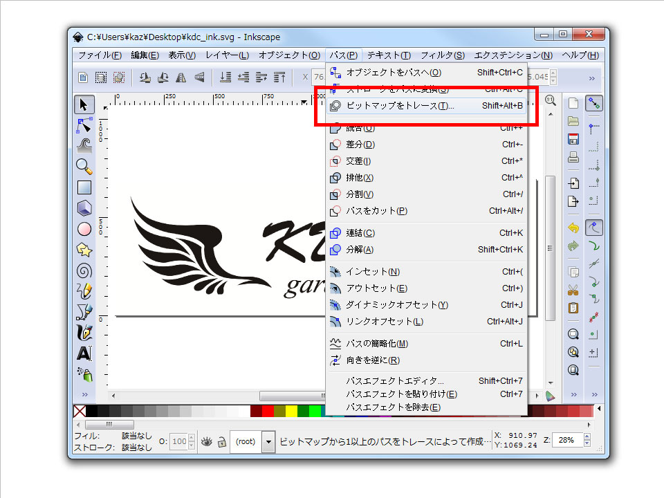The image size is (664, 498).
Task: Select the Pencil freehand tool
Action: point(84,291)
